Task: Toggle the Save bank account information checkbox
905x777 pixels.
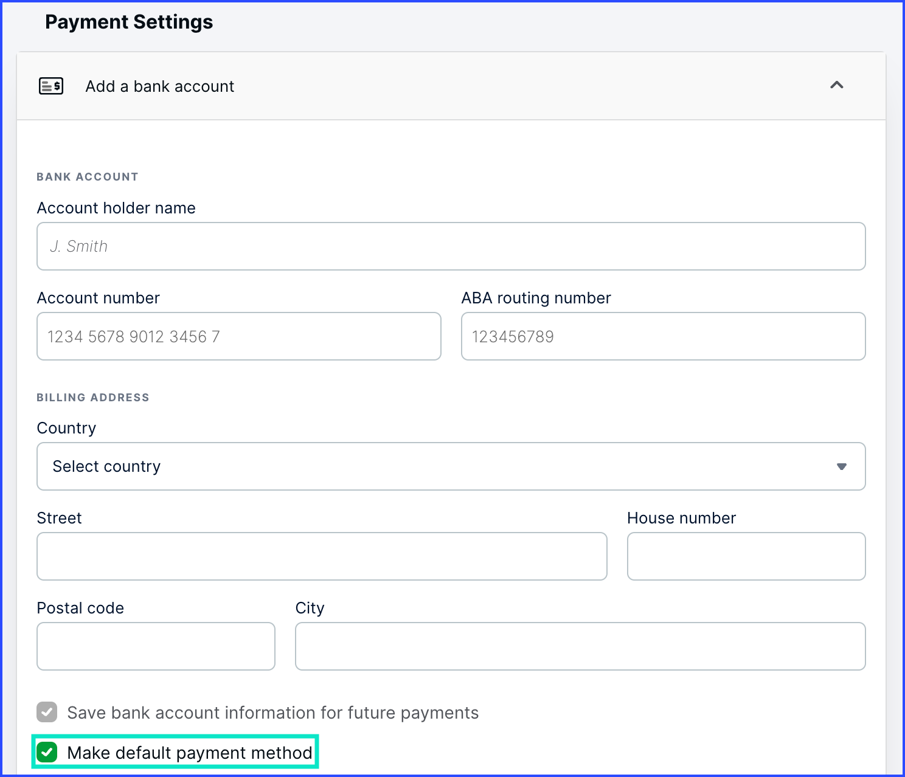Action: pos(47,712)
